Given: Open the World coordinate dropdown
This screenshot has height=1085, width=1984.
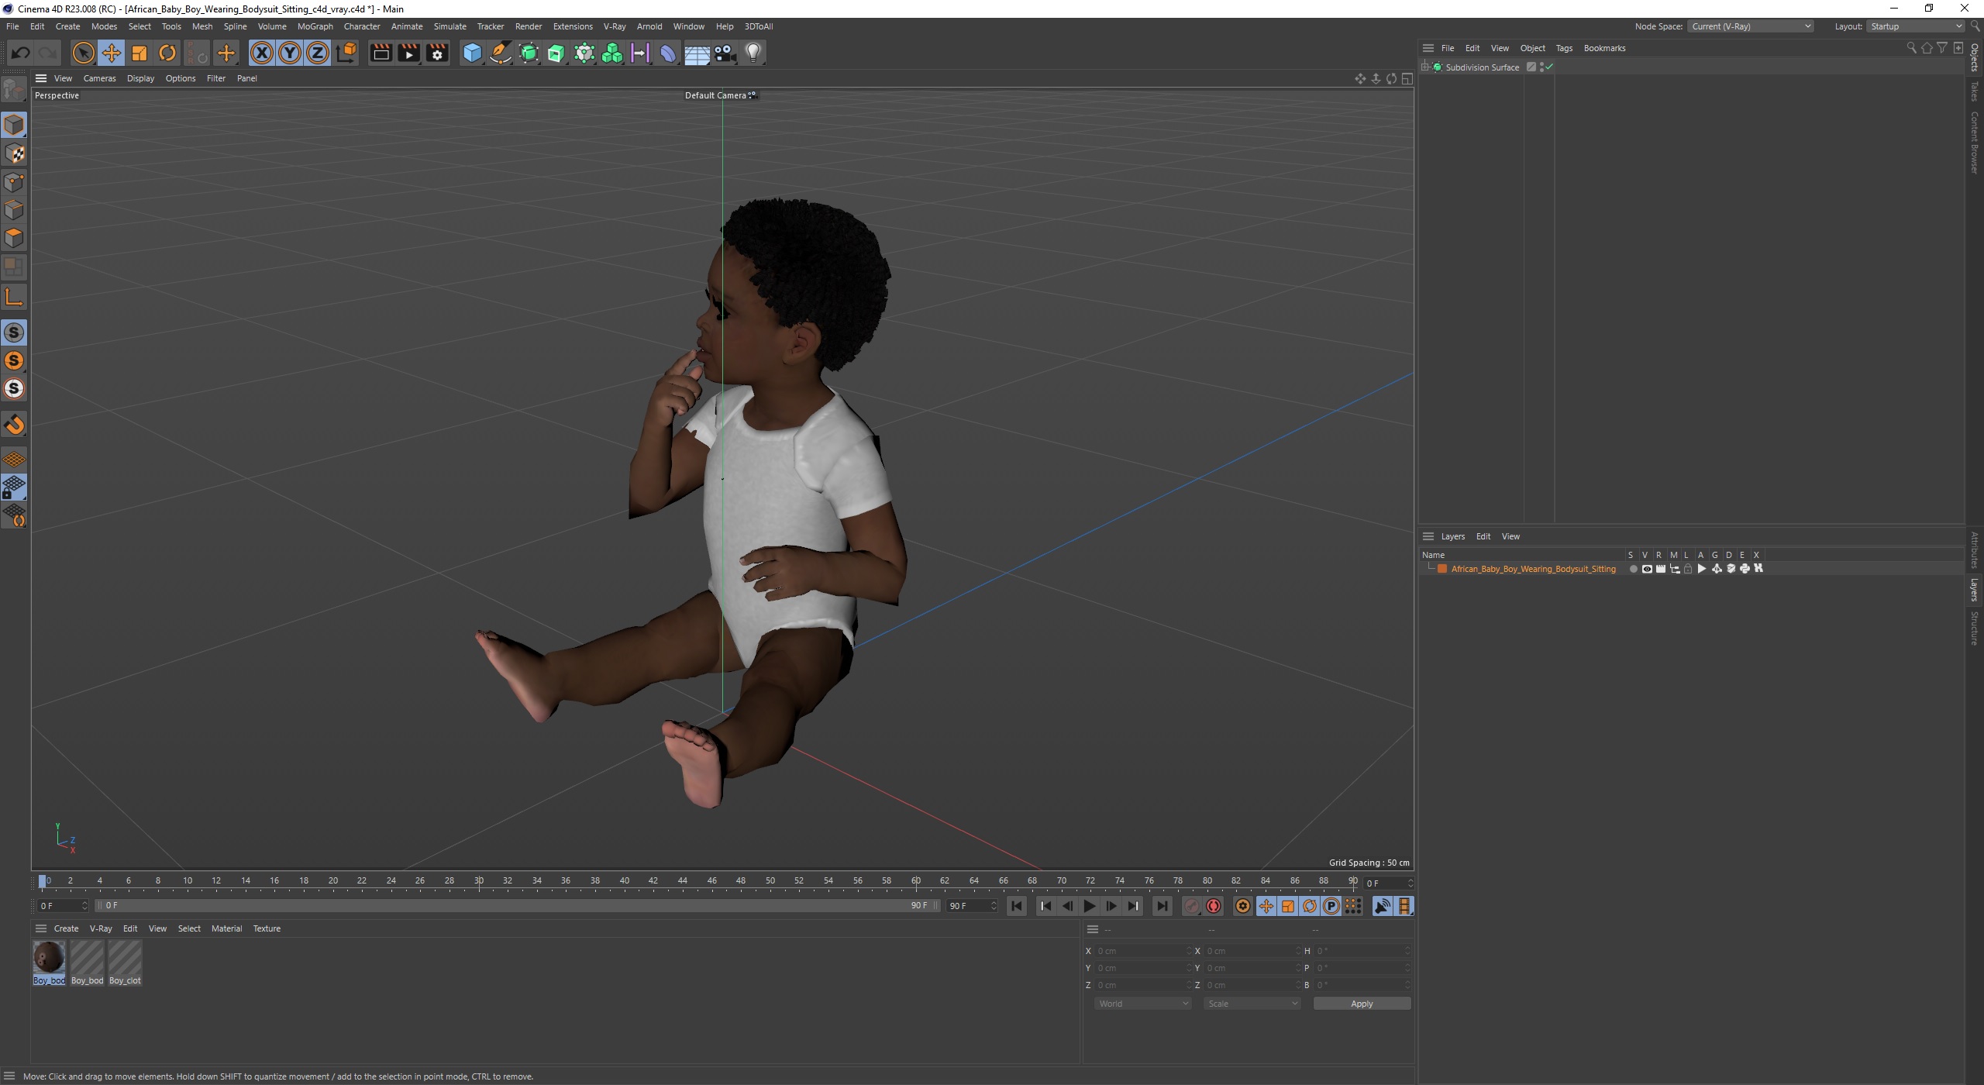Looking at the screenshot, I should [x=1143, y=1004].
